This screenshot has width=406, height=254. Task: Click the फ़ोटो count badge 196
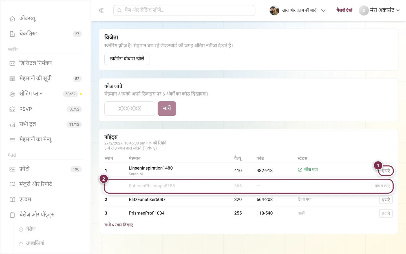click(76, 169)
